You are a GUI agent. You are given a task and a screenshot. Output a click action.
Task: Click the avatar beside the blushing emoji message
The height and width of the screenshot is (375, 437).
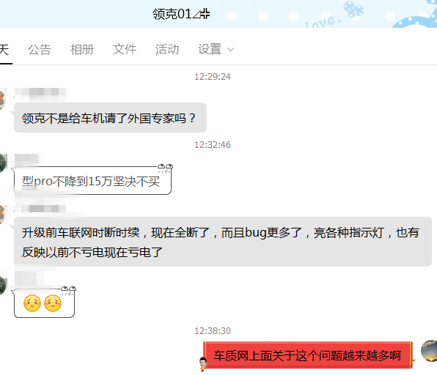pos(2,286)
